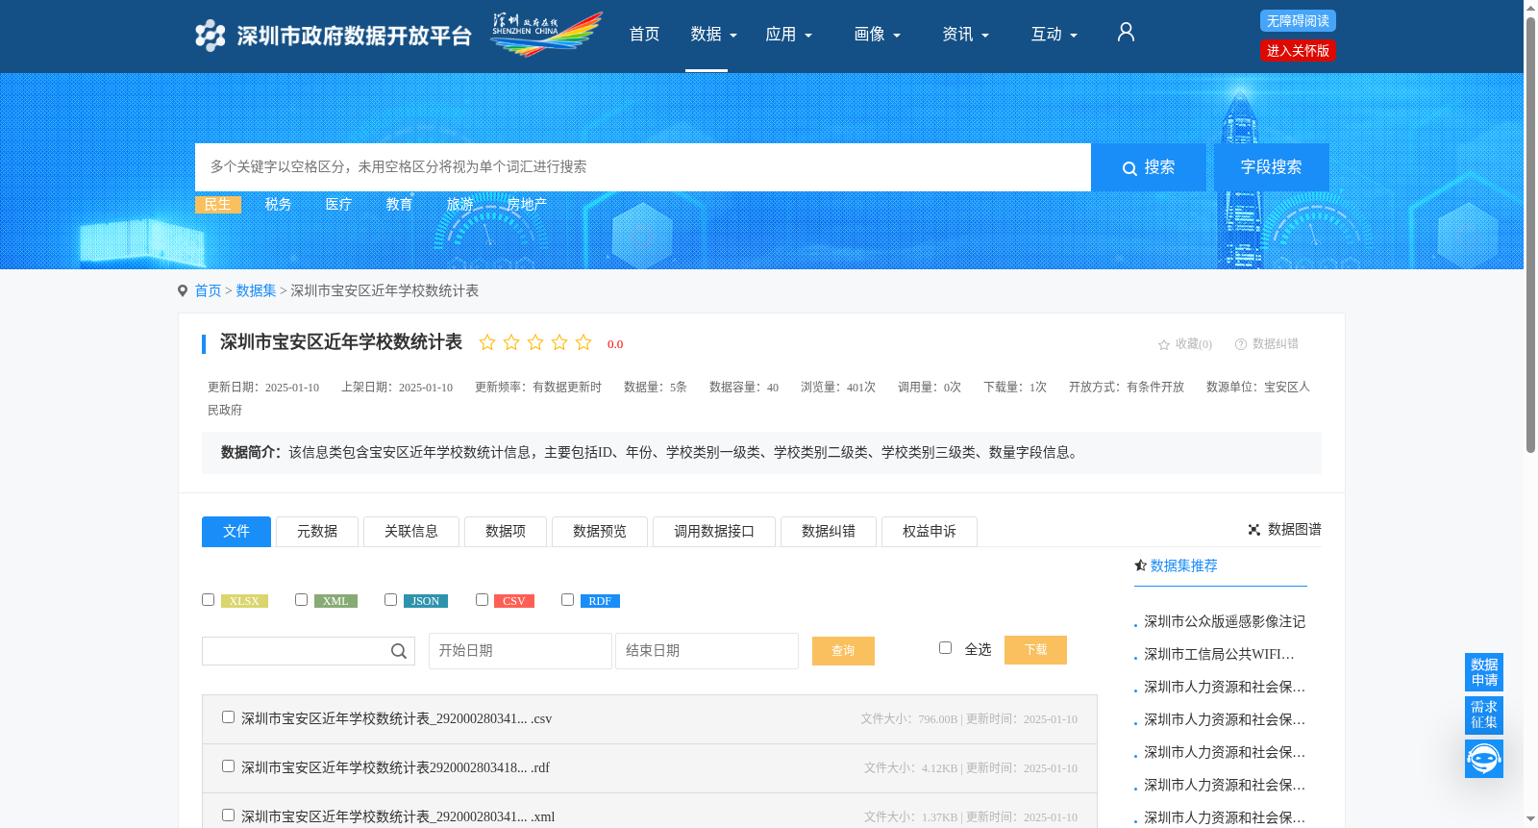Viewport: 1538px width, 828px height.
Task: Switch to the 权益申诉 tab
Action: [930, 532]
